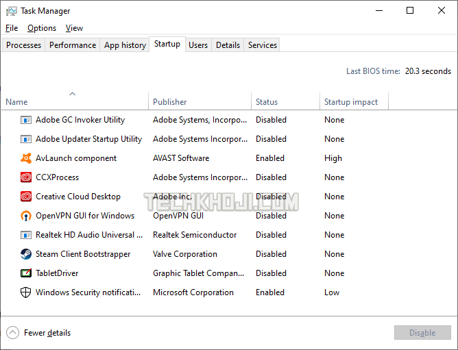458x350 pixels.
Task: Click None impact in CCXProcess row
Action: [x=334, y=177]
